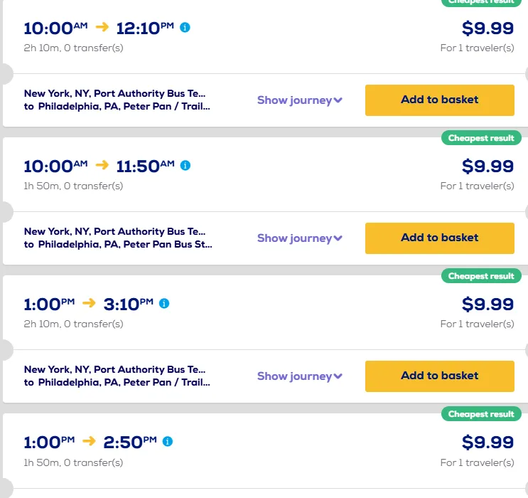Image resolution: width=528 pixels, height=498 pixels.
Task: Add the 10:00AM–11:50AM trip to basket
Action: [439, 238]
